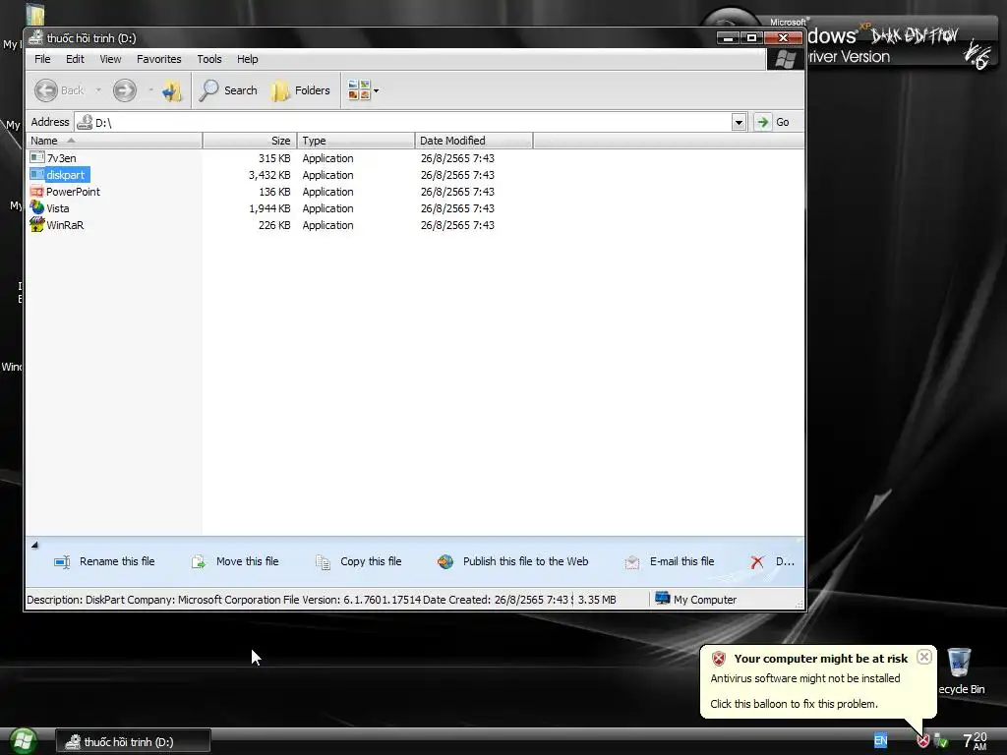Sort by Name column header
1007x755 pixels.
pyautogui.click(x=114, y=141)
